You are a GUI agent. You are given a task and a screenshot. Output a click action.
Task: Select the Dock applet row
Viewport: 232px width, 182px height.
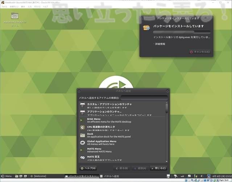123,135
